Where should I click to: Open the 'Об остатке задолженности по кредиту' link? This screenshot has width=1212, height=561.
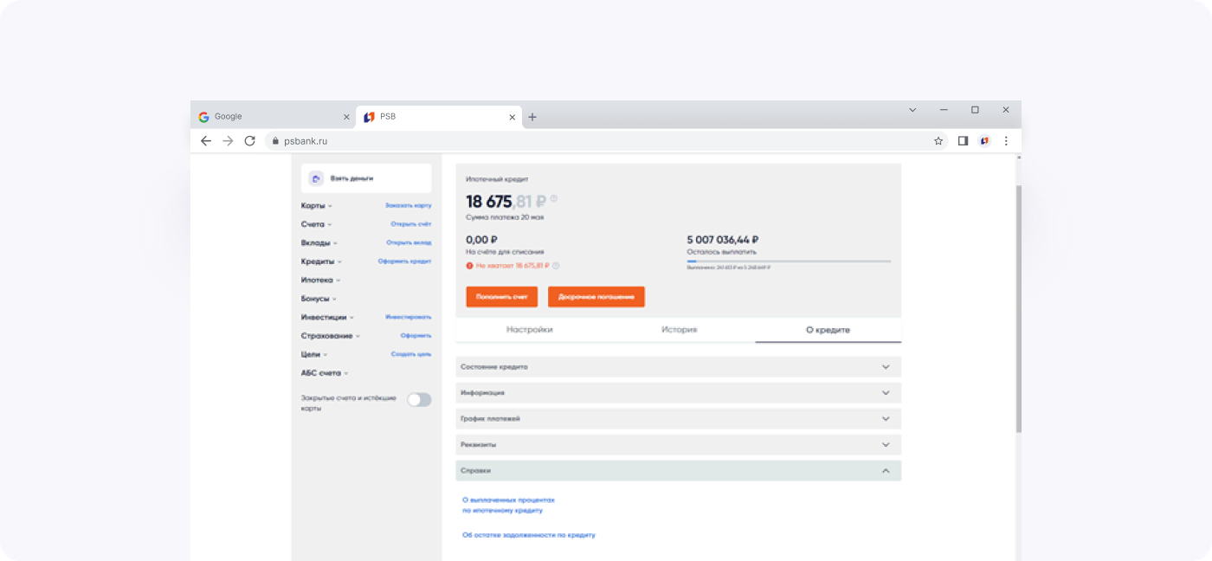tap(529, 535)
